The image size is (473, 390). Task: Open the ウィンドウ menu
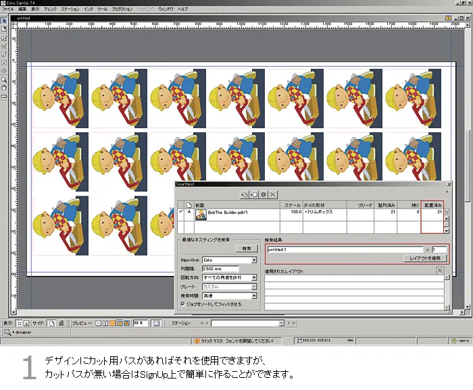pos(165,9)
